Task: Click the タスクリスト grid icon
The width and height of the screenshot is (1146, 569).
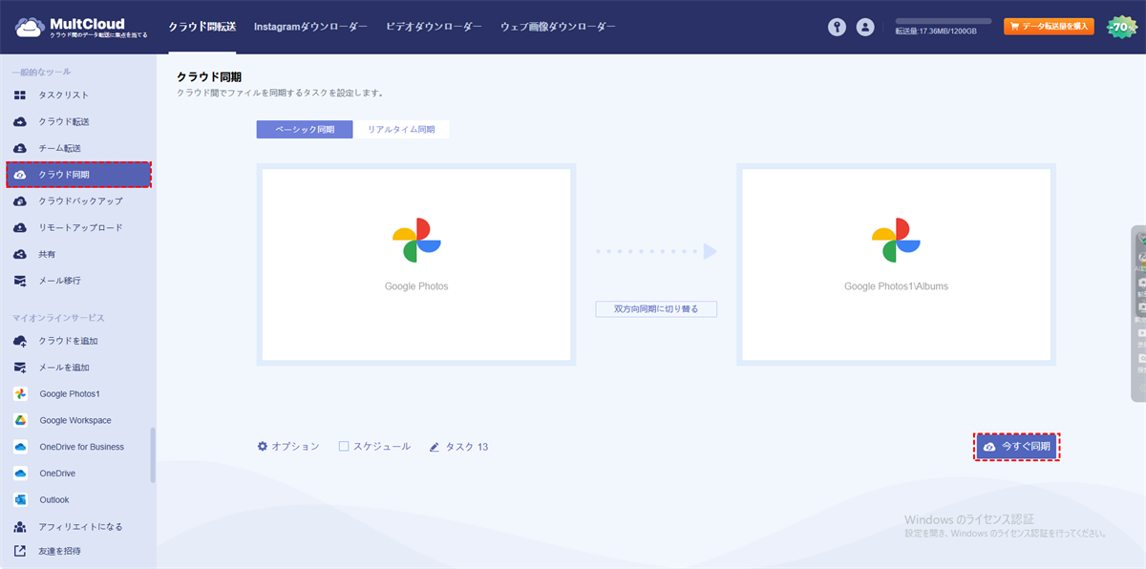Action: click(x=20, y=95)
